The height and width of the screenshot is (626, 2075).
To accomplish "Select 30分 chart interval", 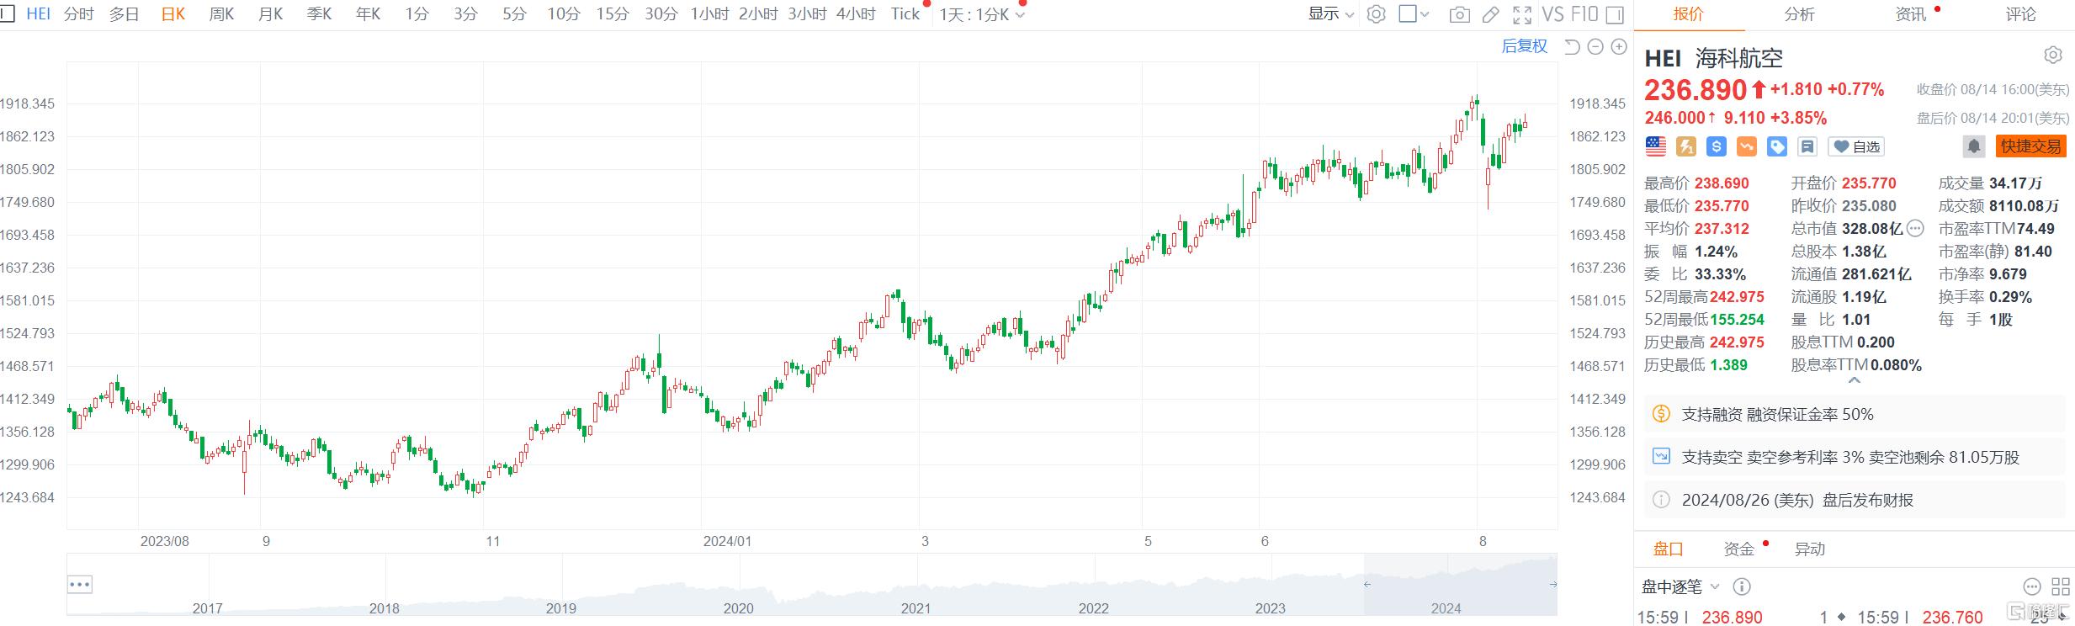I will pyautogui.click(x=661, y=14).
